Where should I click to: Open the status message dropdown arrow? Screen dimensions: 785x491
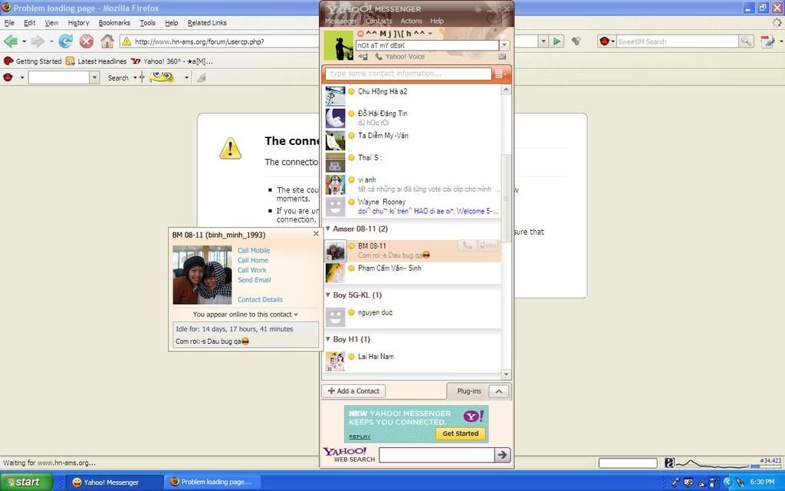pyautogui.click(x=504, y=45)
